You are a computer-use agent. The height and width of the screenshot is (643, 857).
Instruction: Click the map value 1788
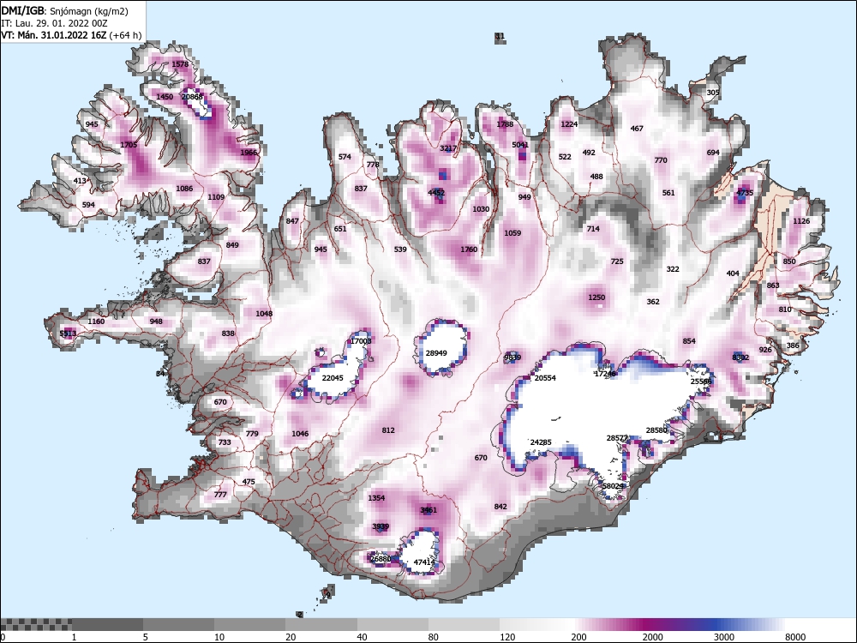[x=505, y=124]
